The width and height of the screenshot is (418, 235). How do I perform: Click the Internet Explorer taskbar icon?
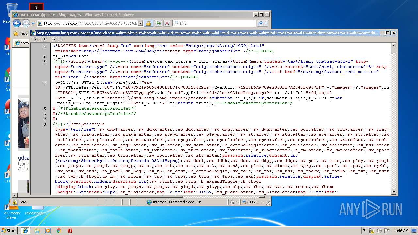(25, 230)
